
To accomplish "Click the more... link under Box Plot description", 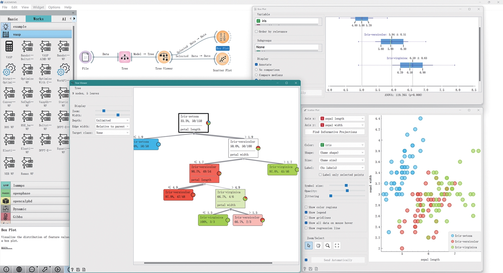I will 7,247.
